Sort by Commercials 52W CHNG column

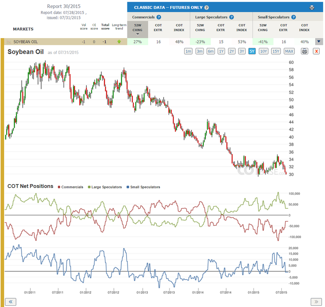click(x=138, y=29)
